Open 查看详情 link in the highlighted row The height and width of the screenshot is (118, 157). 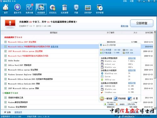click(54, 47)
